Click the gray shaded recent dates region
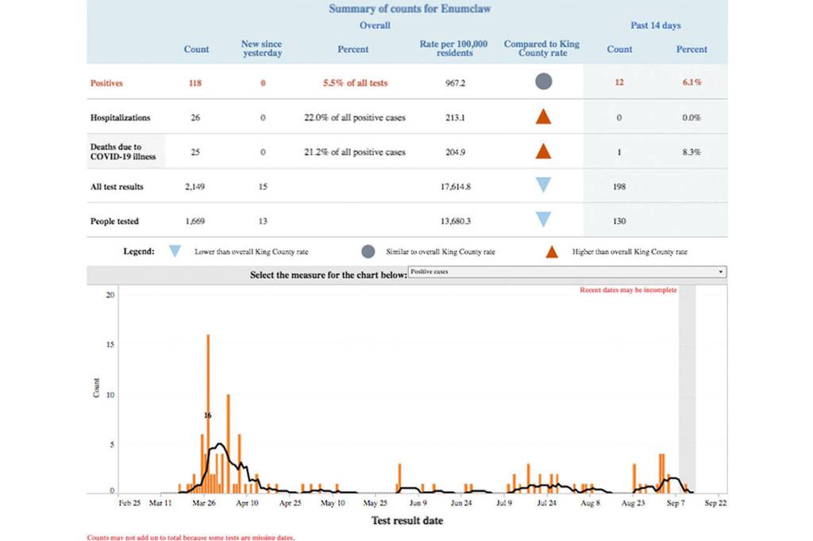 [687, 389]
